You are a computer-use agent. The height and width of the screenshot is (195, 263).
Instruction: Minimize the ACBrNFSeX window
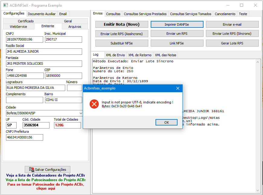click(228, 5)
